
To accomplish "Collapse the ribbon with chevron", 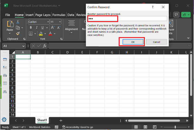I will [x=188, y=38].
